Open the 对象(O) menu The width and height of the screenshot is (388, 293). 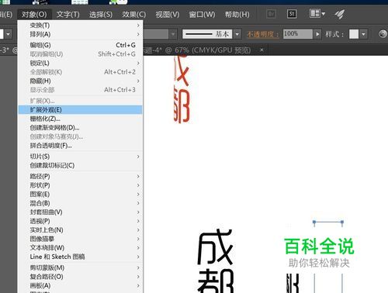coord(34,14)
